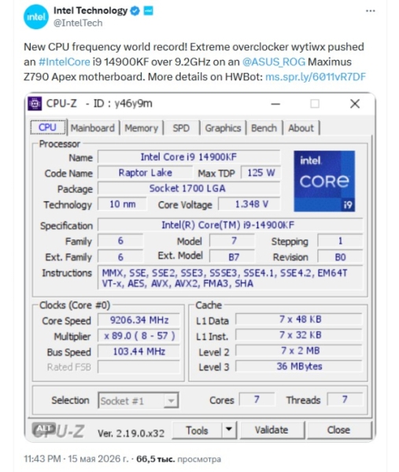Select the CPU tab
The height and width of the screenshot is (472, 399).
[x=47, y=127]
